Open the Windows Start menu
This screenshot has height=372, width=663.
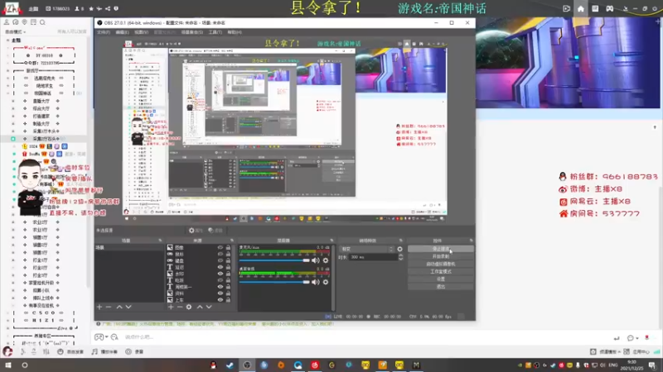(8, 365)
